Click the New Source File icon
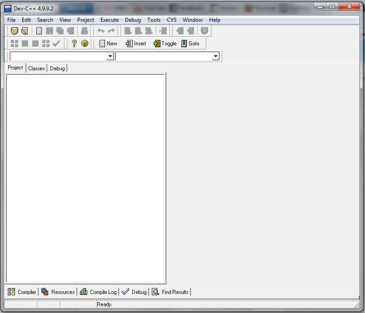Image resolution: width=365 pixels, height=313 pixels. 39,31
